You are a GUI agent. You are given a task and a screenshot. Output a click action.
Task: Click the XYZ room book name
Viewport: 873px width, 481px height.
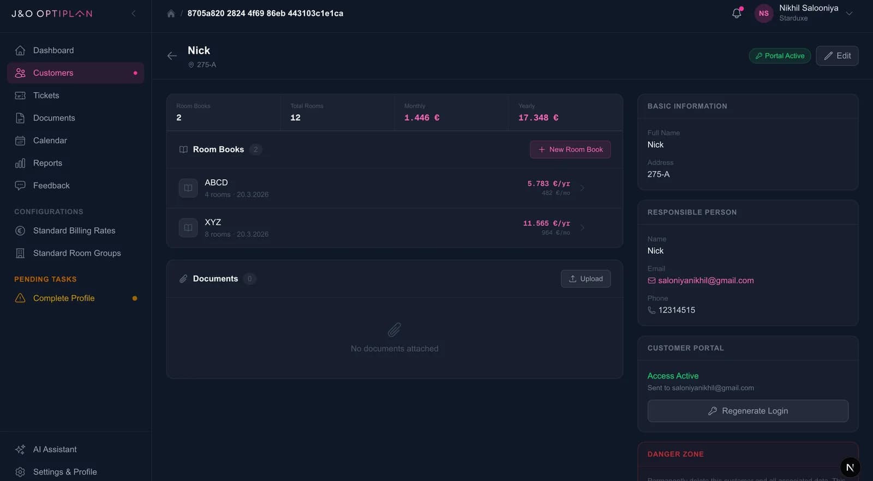pos(213,222)
